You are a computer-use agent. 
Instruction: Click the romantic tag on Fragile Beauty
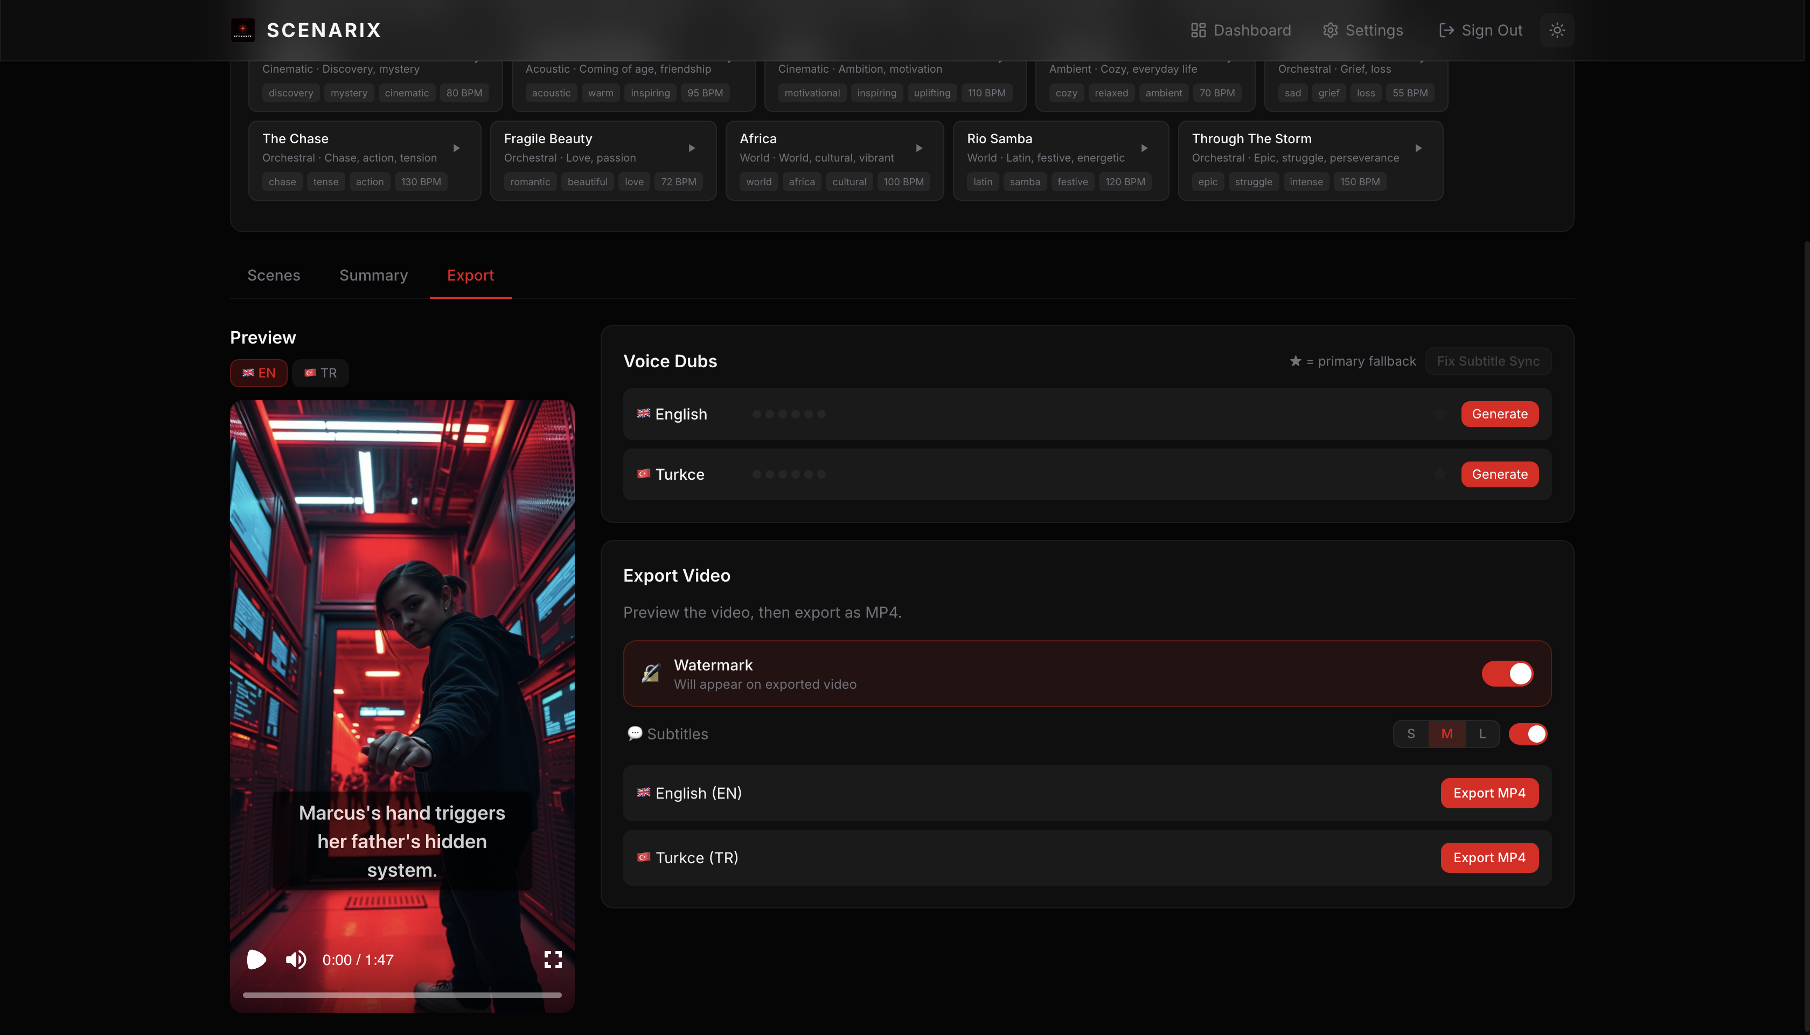pos(531,182)
